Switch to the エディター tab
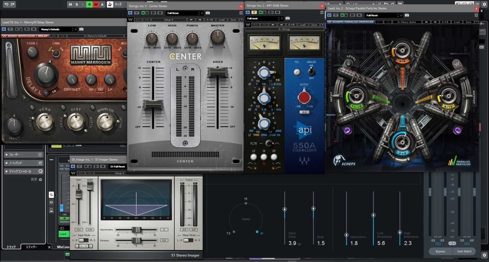The height and width of the screenshot is (262, 489). tap(32, 247)
